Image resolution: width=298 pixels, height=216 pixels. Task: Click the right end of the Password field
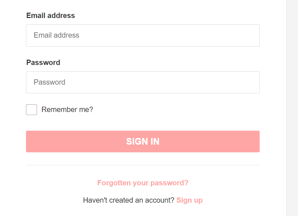click(250, 82)
